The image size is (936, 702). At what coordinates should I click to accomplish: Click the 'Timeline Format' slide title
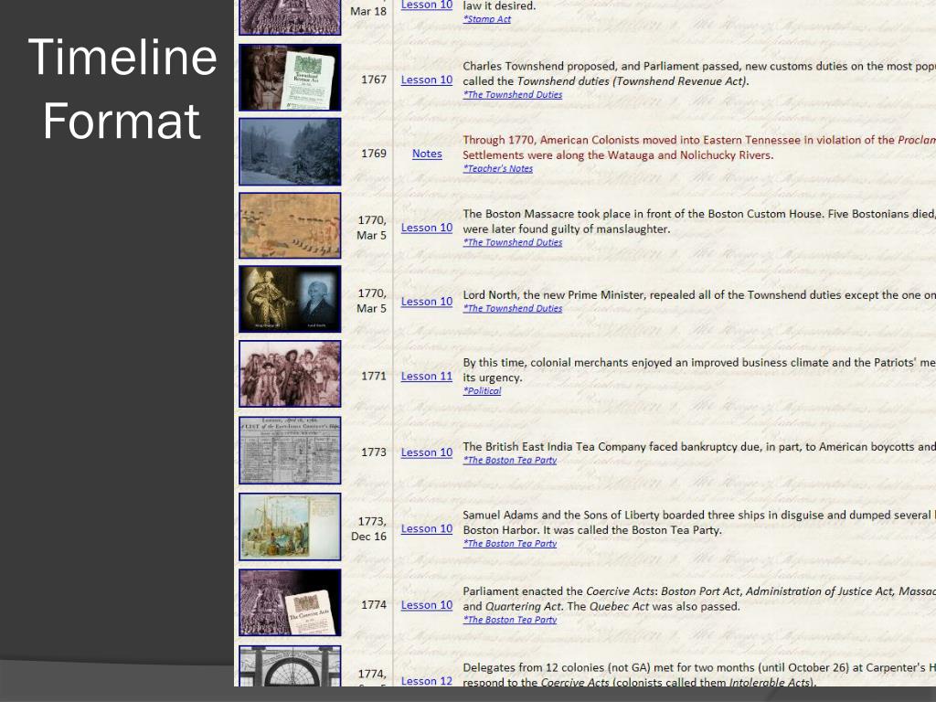[122, 89]
